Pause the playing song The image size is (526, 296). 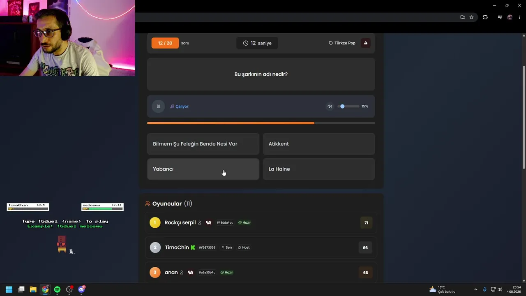click(x=158, y=106)
